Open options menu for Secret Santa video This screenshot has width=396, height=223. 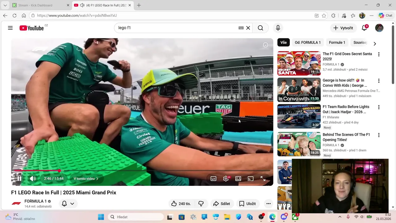pos(379,55)
